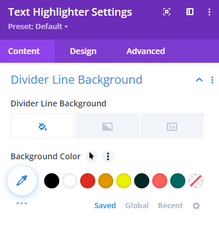Click the hover arrow icon beside Background Color
The image size is (219, 225).
(x=91, y=156)
